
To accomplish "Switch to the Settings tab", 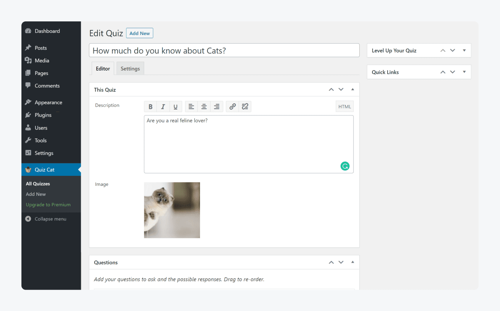I will [130, 69].
